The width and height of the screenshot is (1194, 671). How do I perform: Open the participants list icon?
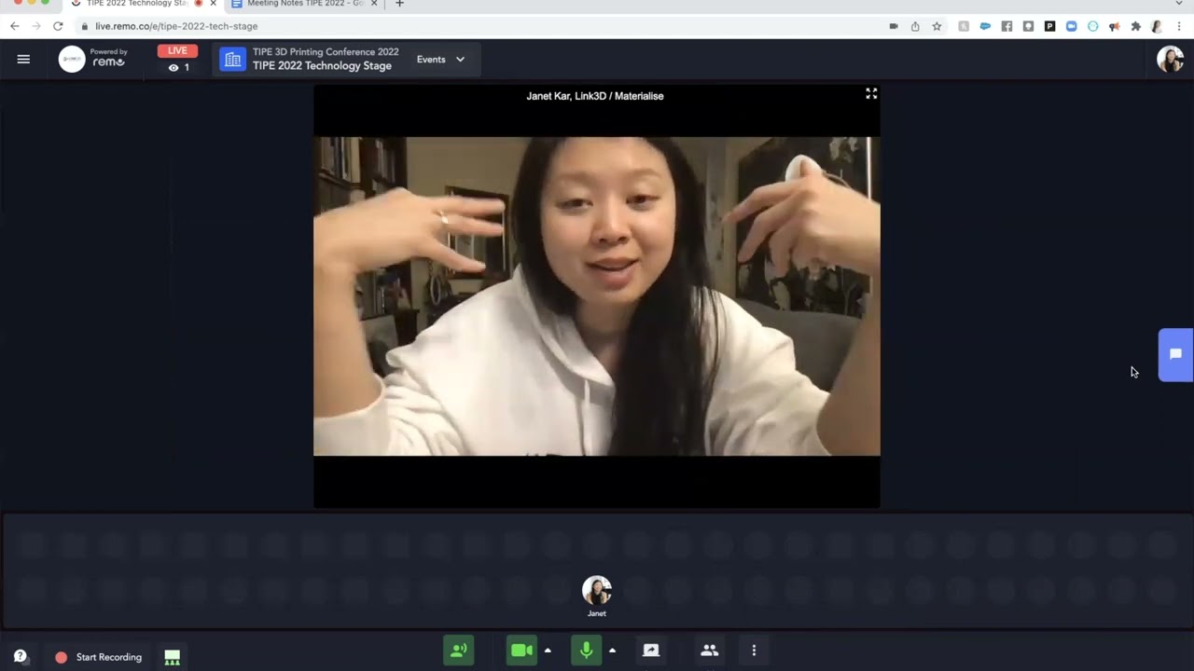pyautogui.click(x=710, y=650)
